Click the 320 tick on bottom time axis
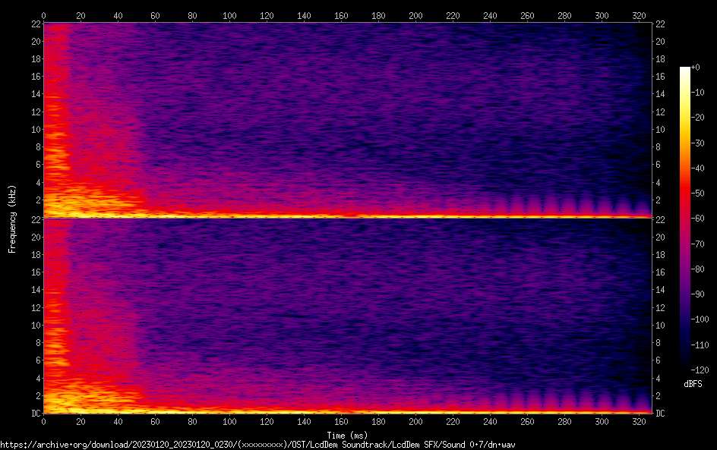 point(639,421)
